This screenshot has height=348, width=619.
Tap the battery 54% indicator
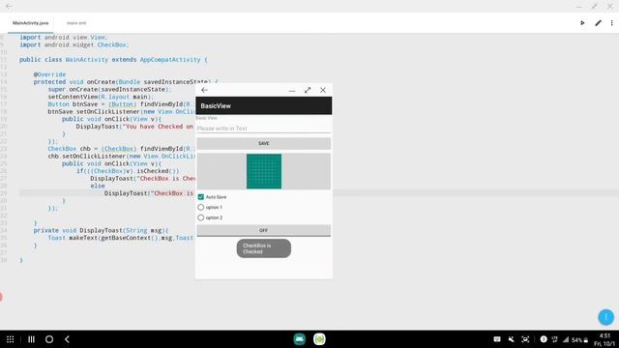580,339
